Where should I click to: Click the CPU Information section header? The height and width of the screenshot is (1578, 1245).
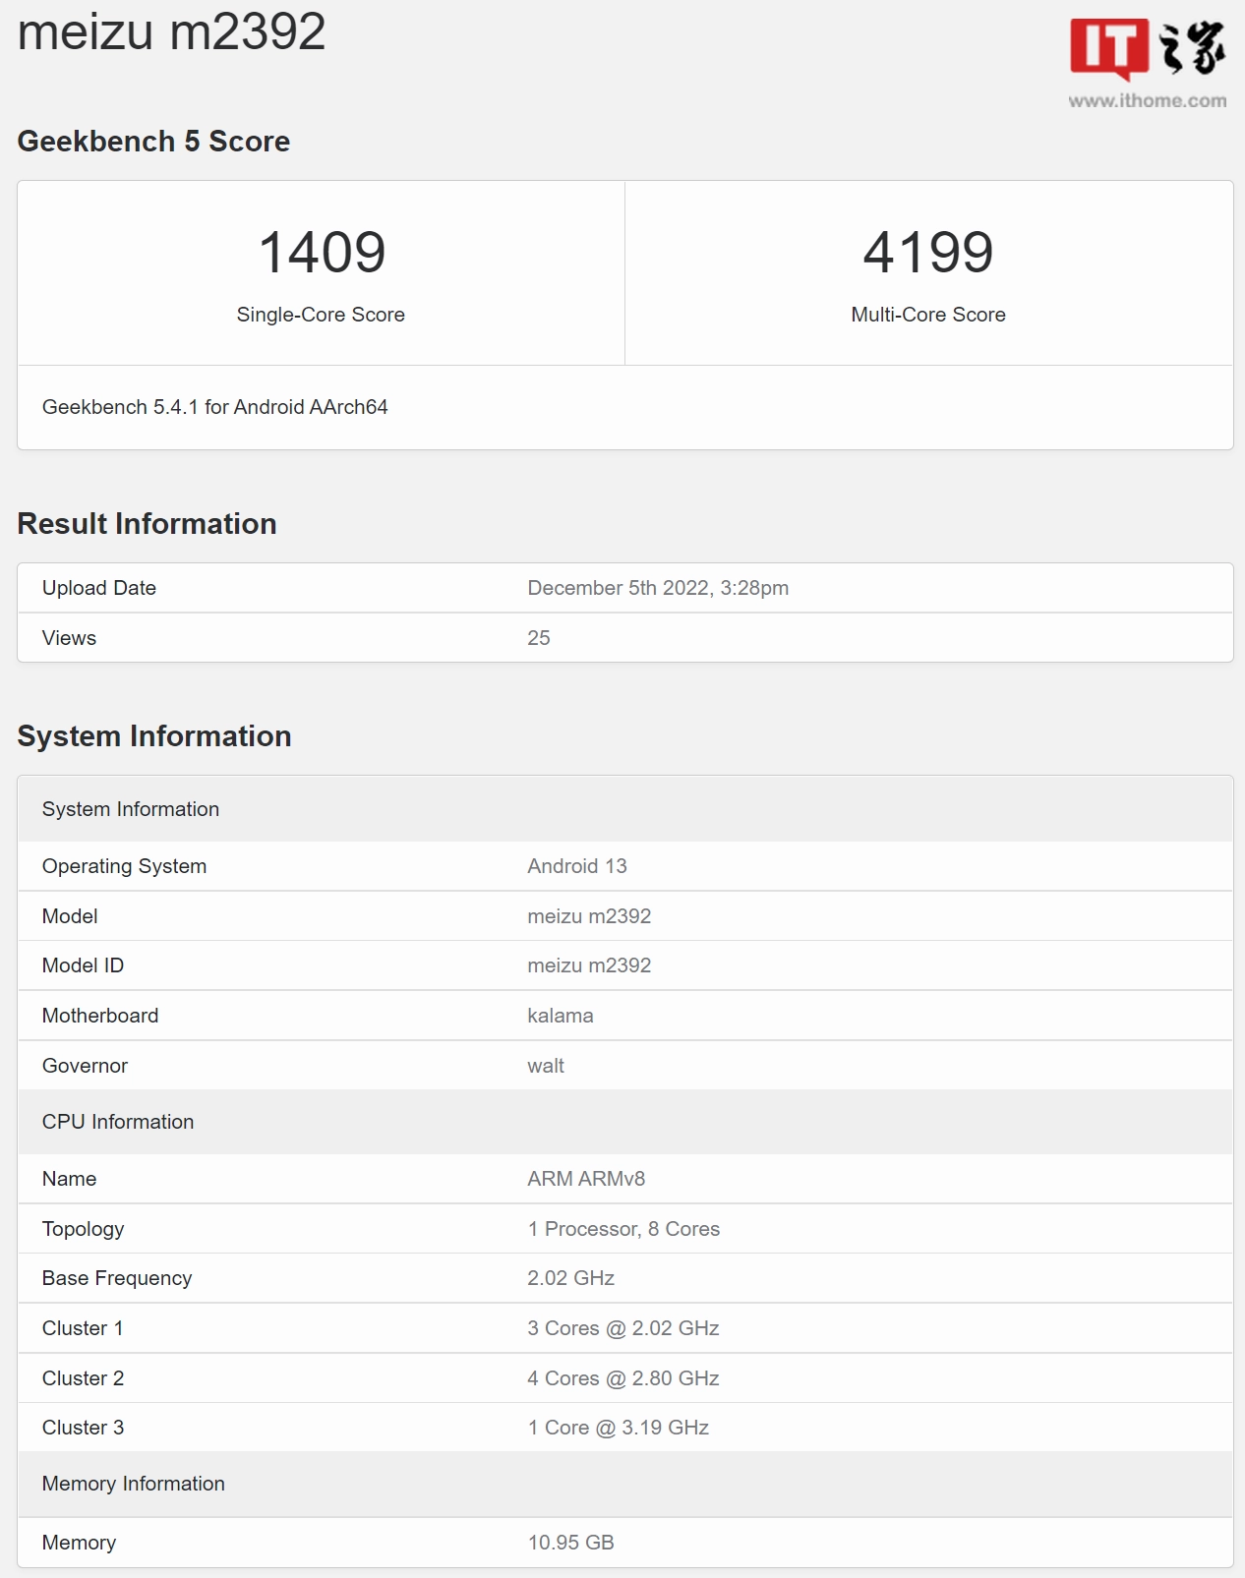(x=118, y=1122)
